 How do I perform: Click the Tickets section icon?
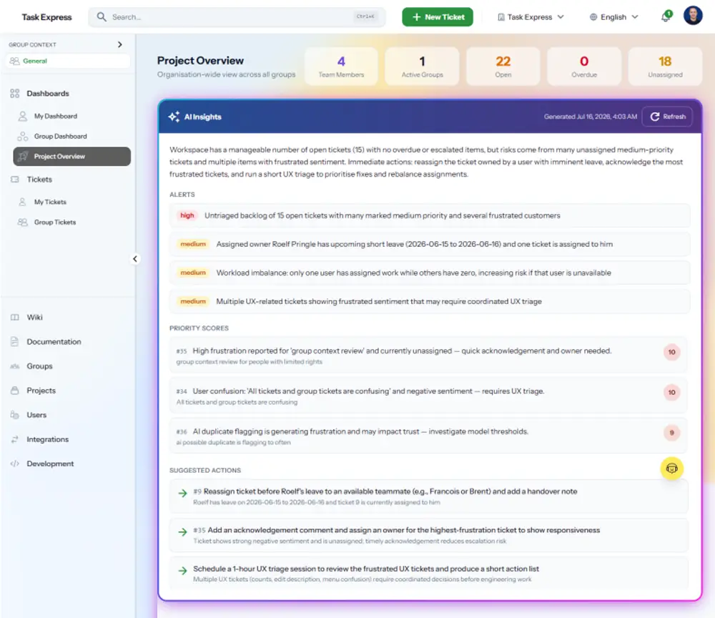(14, 180)
